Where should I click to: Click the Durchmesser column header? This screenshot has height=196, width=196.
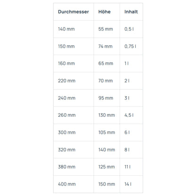73,12
